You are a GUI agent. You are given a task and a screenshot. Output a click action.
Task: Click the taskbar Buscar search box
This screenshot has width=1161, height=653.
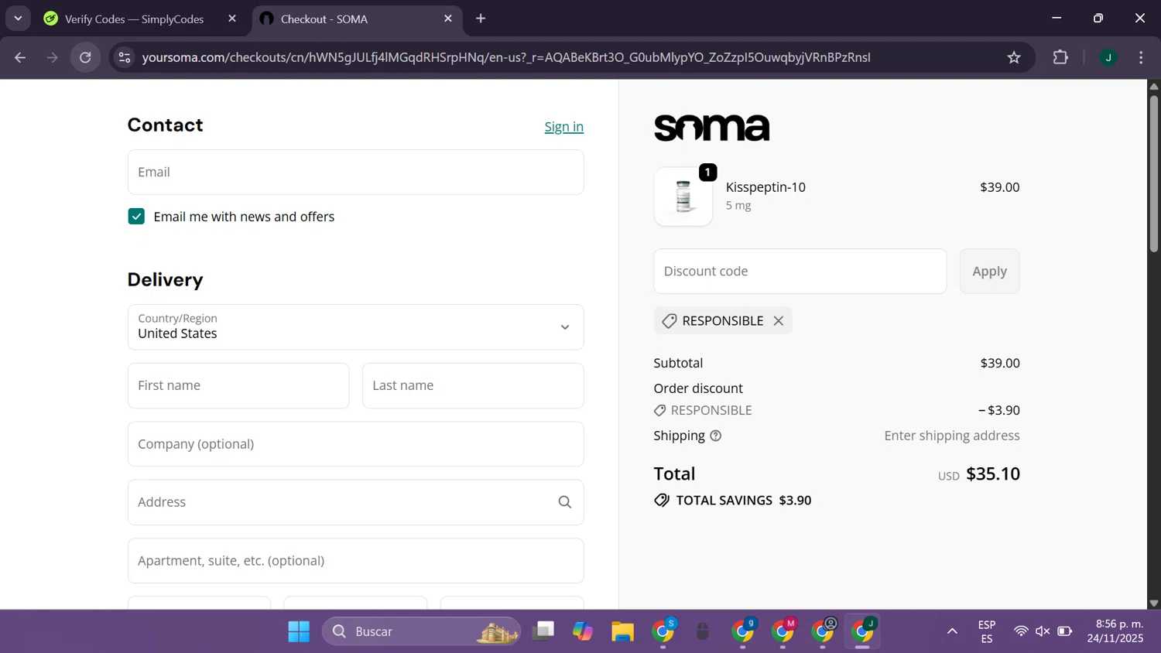[422, 631]
